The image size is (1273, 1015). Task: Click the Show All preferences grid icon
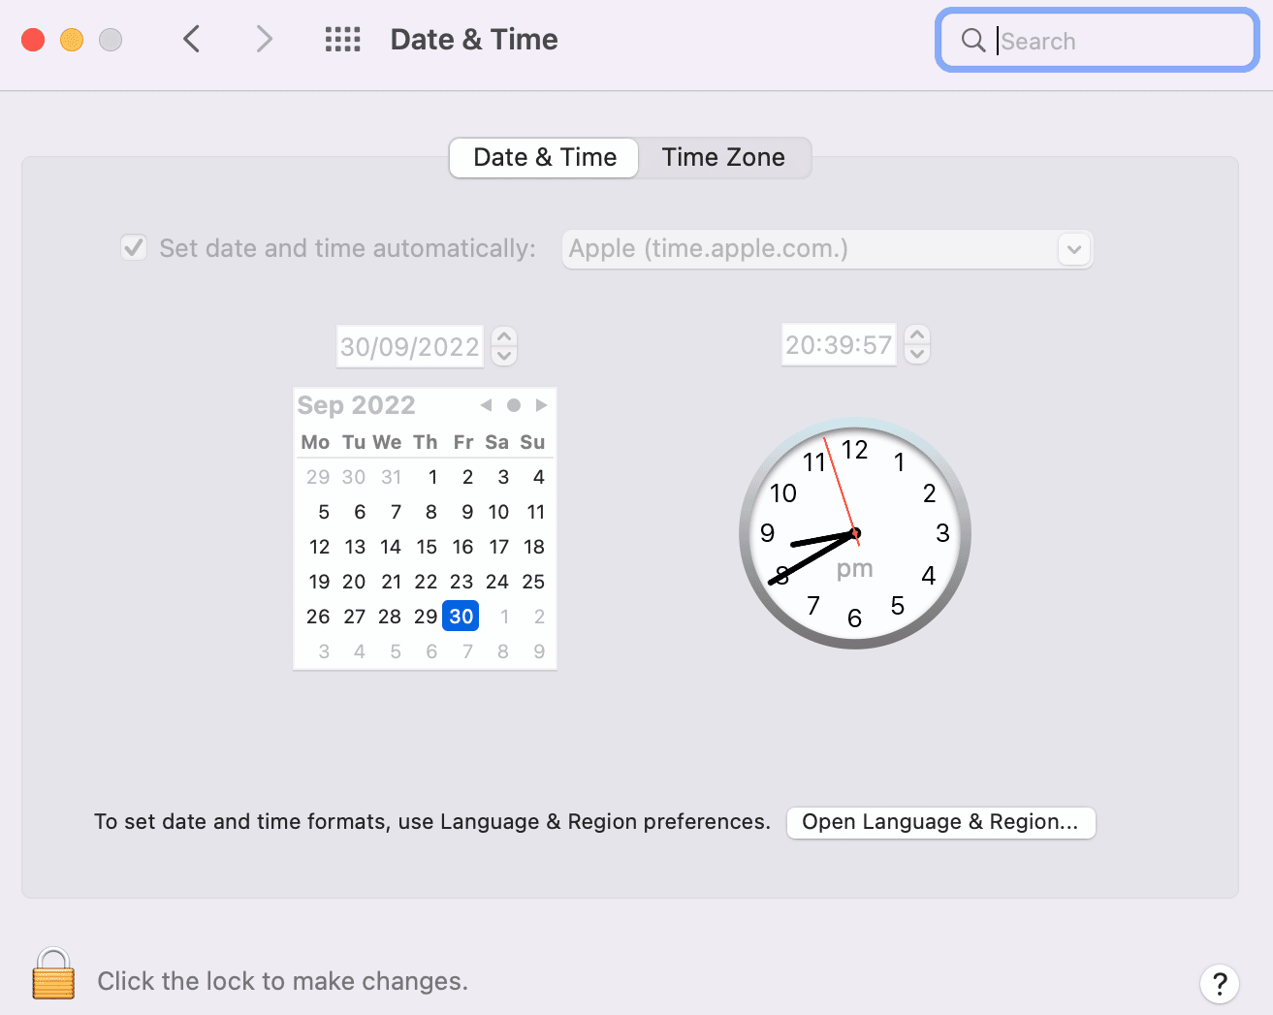342,39
